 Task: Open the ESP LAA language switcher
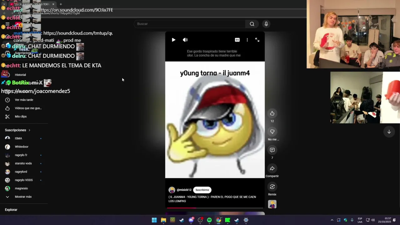(x=360, y=220)
